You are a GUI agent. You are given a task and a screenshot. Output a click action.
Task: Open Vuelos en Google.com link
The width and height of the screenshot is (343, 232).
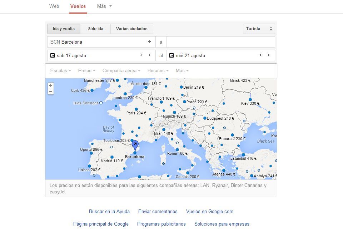pos(210,211)
